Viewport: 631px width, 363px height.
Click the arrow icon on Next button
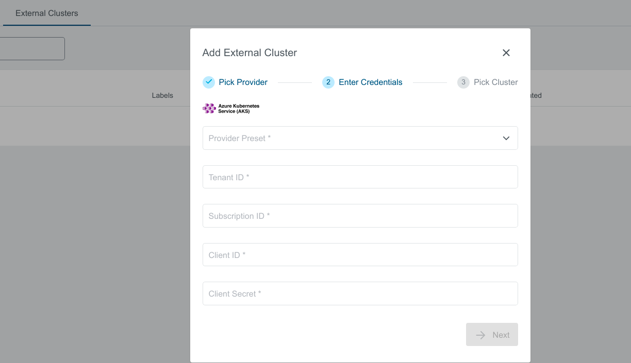(480, 335)
